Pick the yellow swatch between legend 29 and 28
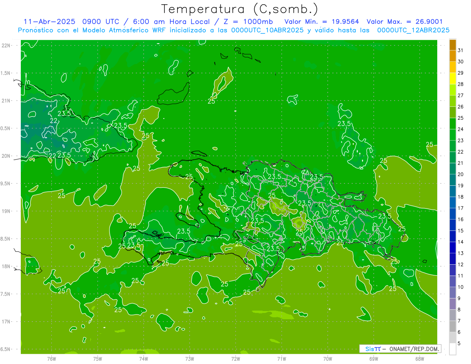The width and height of the screenshot is (471, 364). tap(453, 79)
